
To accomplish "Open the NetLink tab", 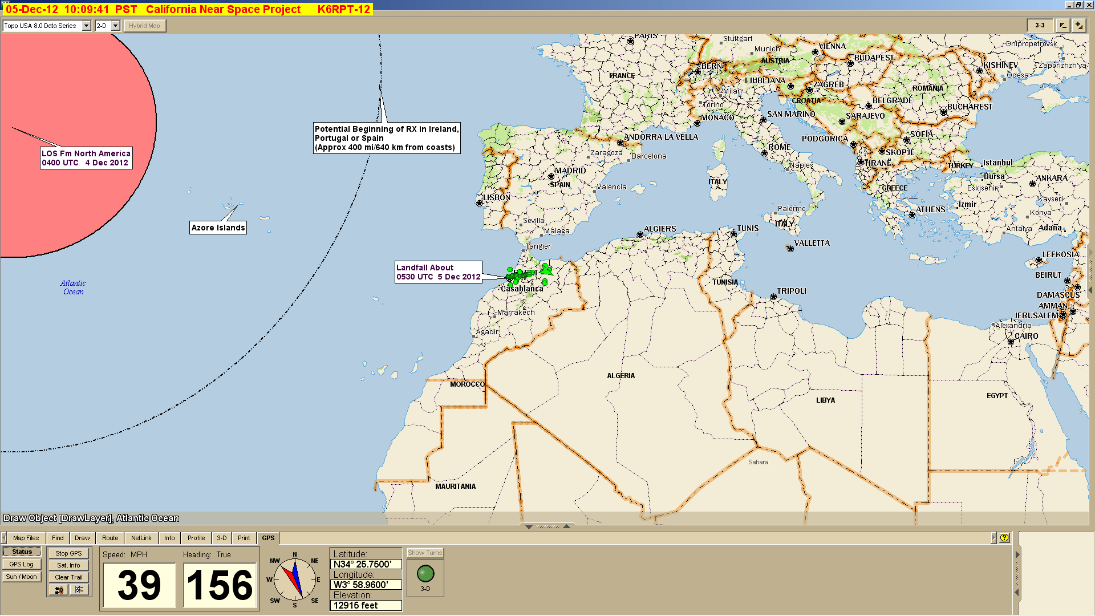I will [141, 538].
